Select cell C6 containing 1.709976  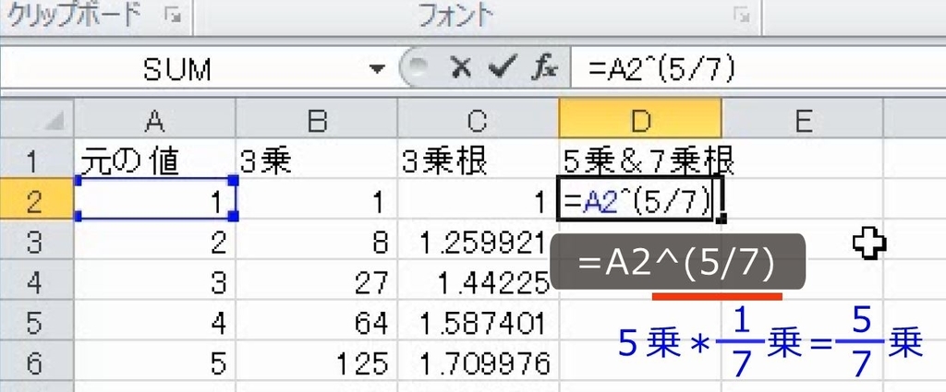(478, 362)
